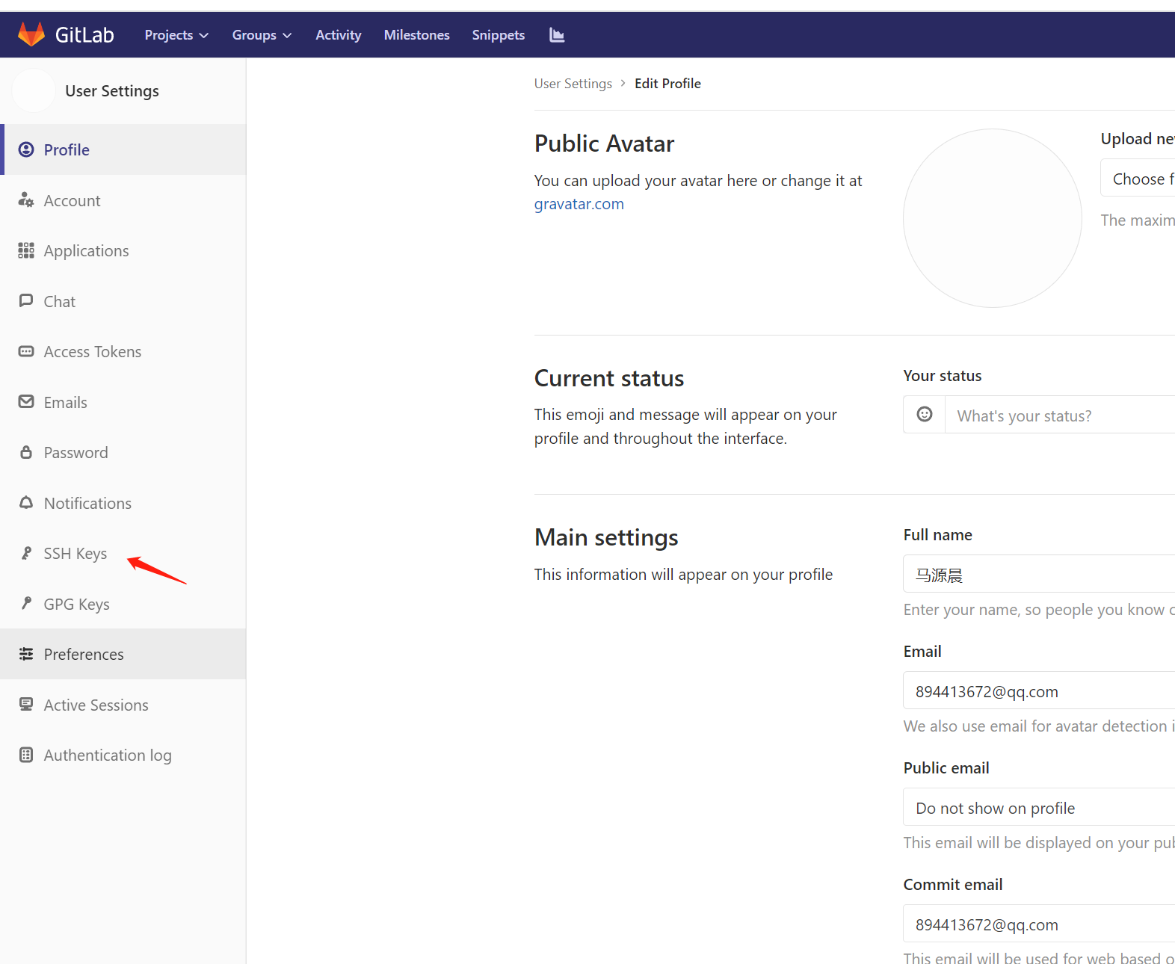Viewport: 1175px width, 964px height.
Task: Click the Emails envelope icon
Action: (26, 402)
